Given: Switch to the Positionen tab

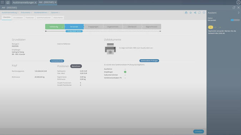Looking at the screenshot, I should click(30, 18).
